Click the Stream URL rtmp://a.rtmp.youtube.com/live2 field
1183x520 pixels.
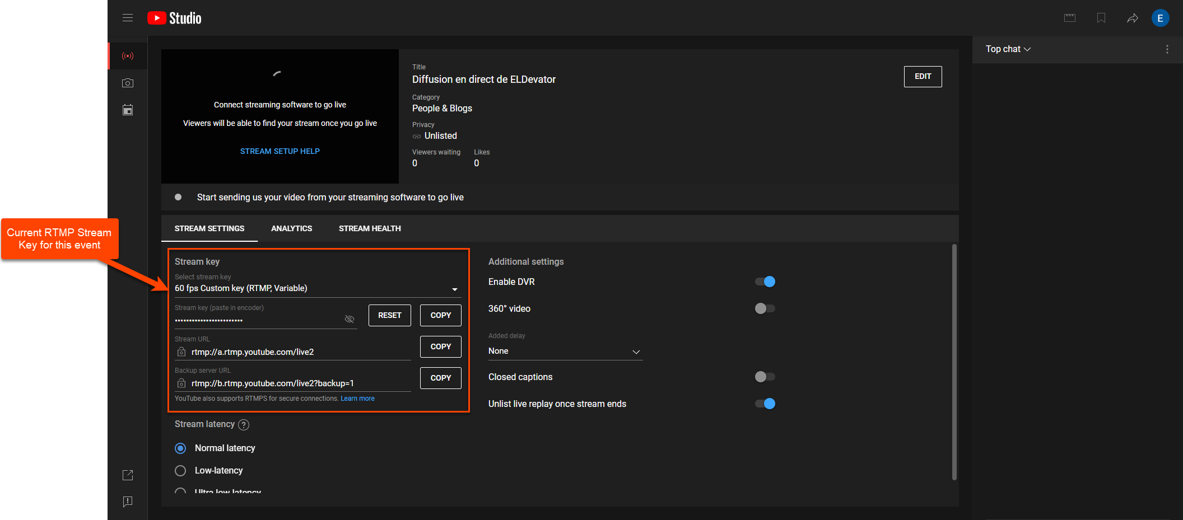point(293,352)
